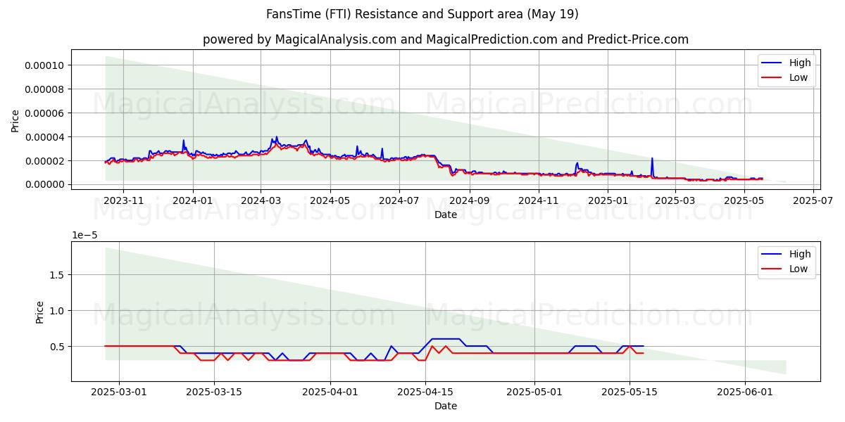Viewport: 845px width, 422px height.
Task: Click the 'Price' y-axis label of the top chart
Action: (15, 120)
